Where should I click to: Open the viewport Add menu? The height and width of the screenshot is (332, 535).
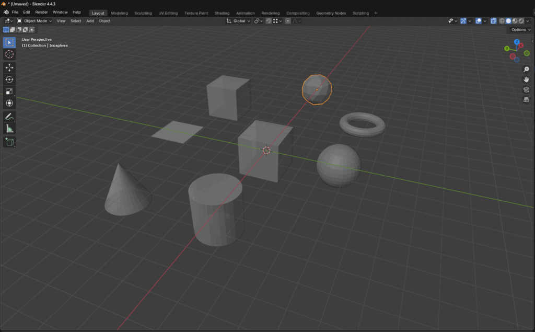pyautogui.click(x=90, y=21)
